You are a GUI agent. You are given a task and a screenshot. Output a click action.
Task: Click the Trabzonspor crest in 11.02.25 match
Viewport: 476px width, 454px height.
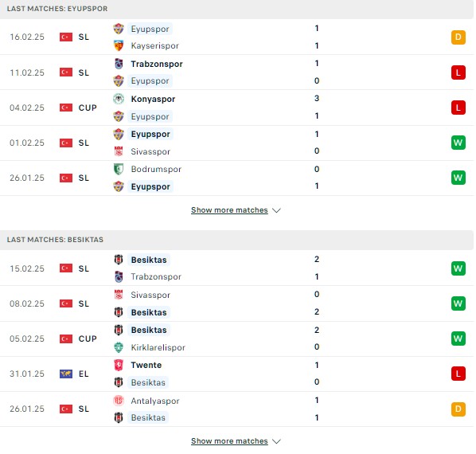pos(119,64)
